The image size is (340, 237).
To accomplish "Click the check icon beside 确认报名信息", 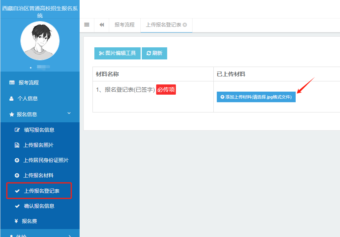I will tap(17, 206).
